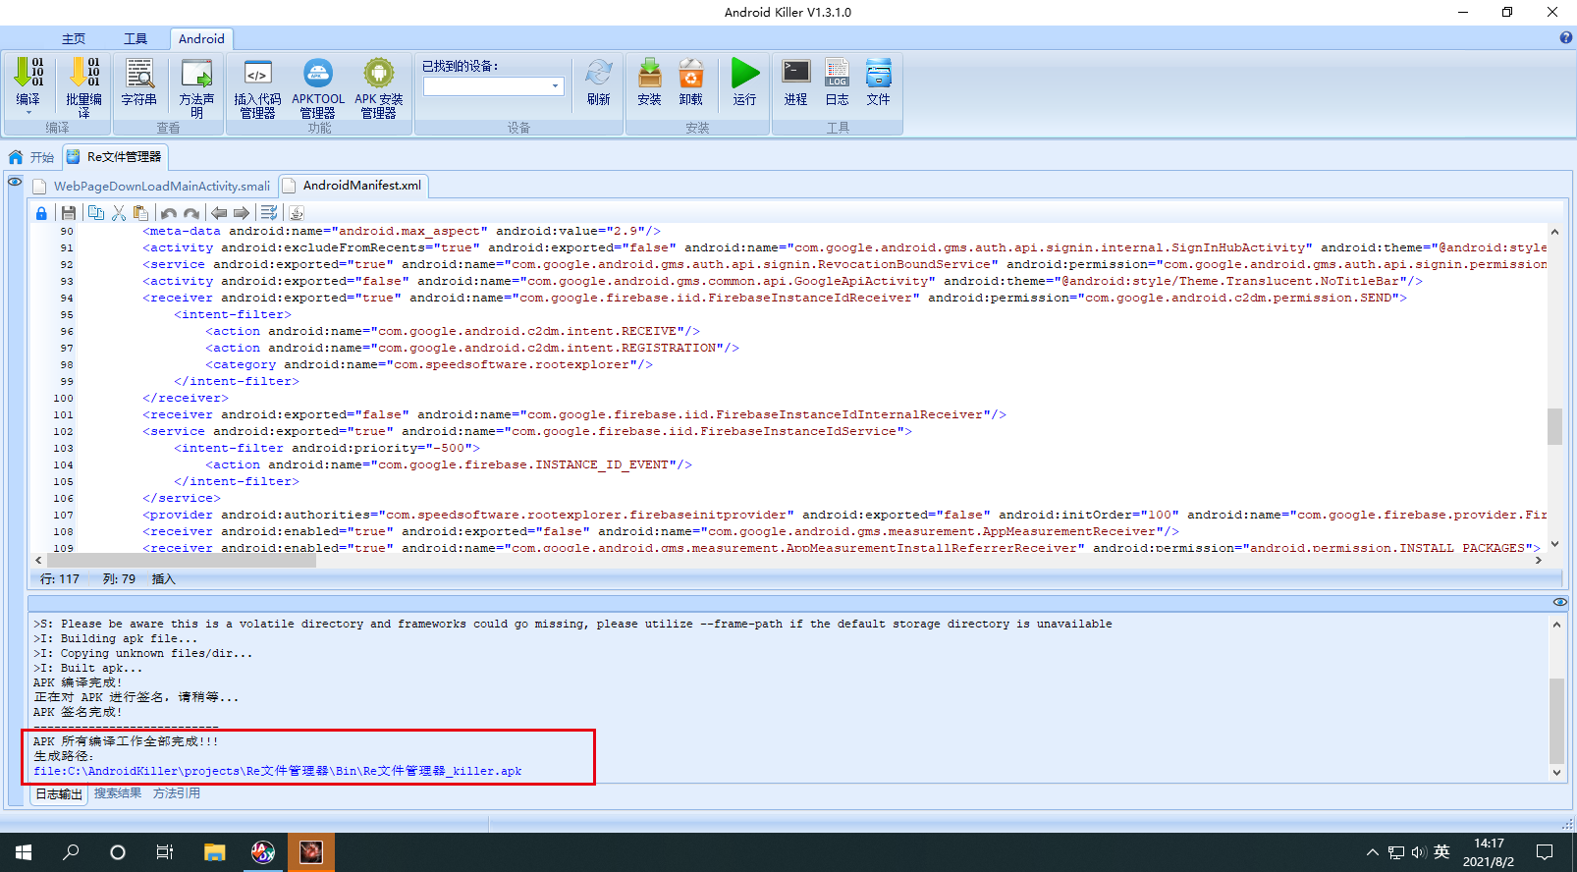Click the help question mark icon
This screenshot has width=1577, height=872.
(1566, 38)
